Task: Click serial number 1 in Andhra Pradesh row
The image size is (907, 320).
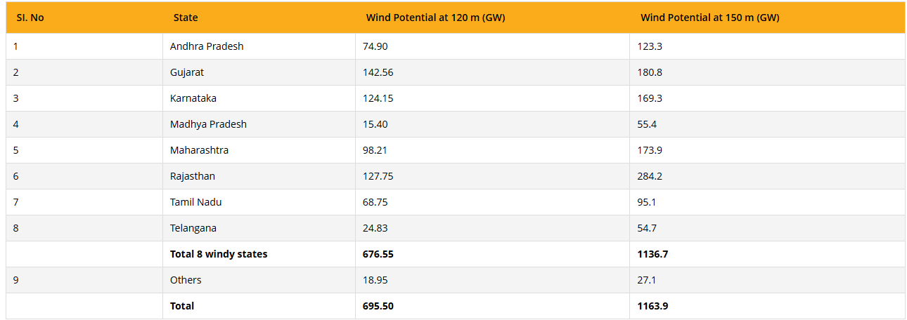Action: [x=15, y=46]
